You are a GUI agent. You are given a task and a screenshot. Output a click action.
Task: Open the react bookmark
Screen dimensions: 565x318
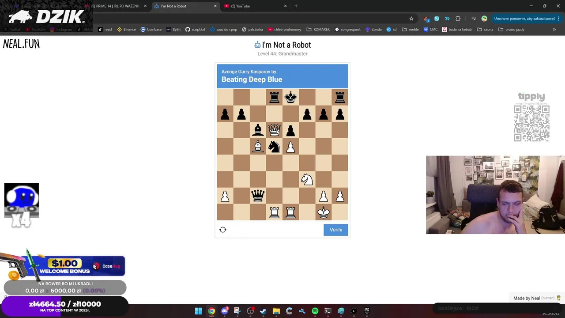(x=105, y=30)
